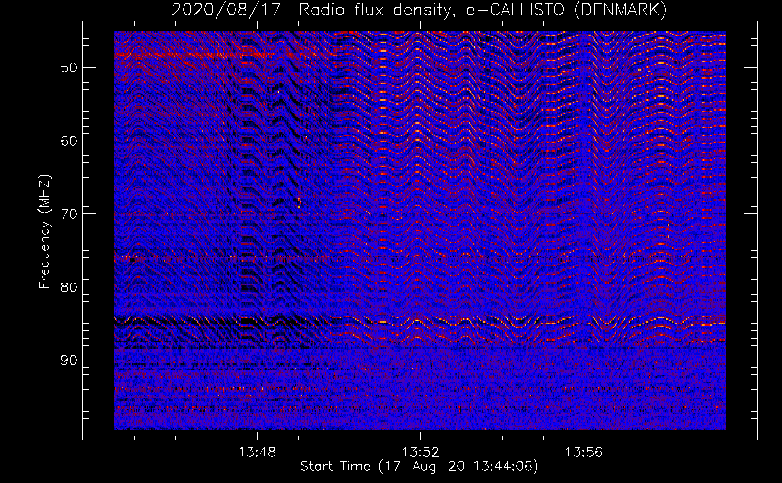Click the 13:48 time tick label
The height and width of the screenshot is (483, 782).
point(257,453)
